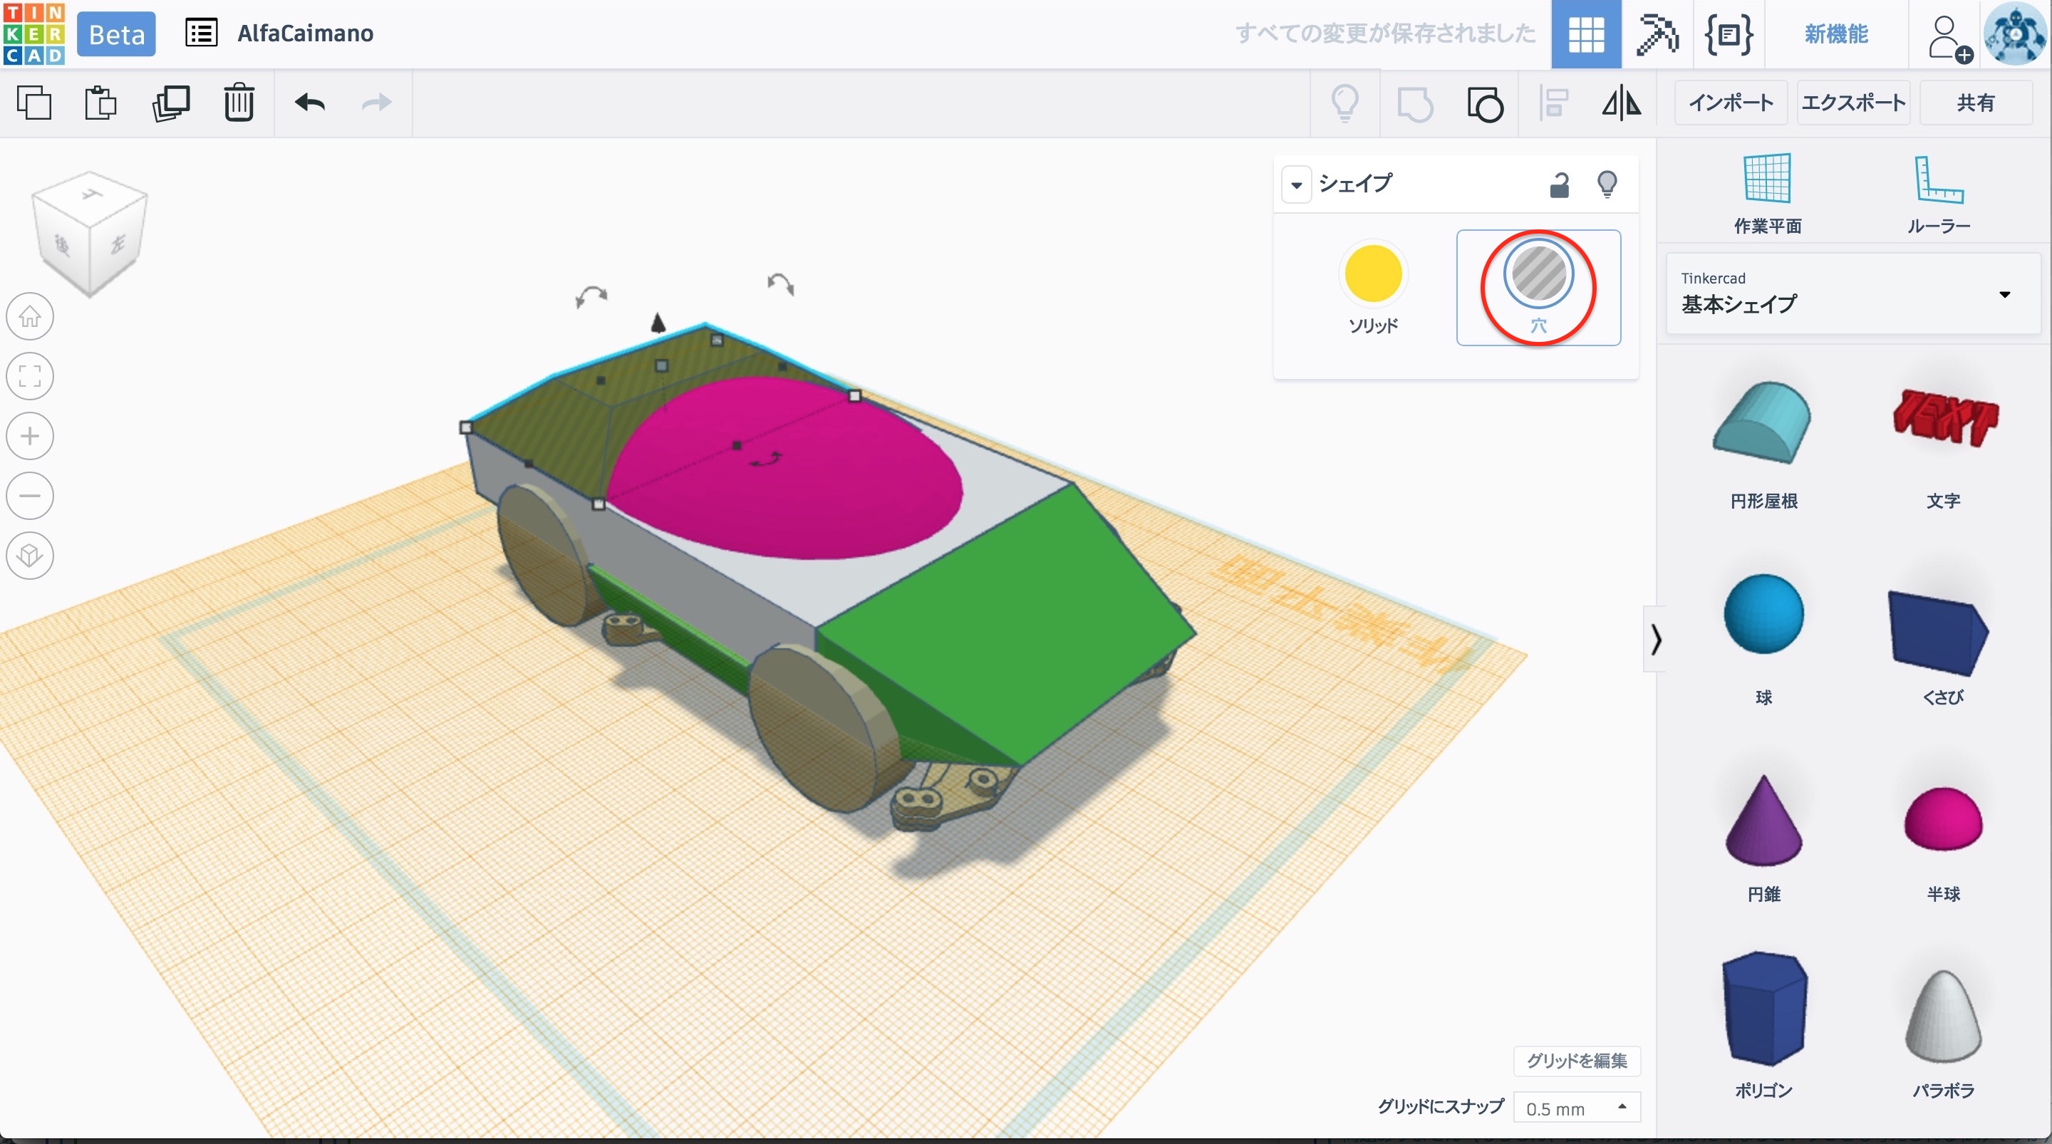Viewport: 2052px width, 1144px height.
Task: Click the duplicate shapes icon
Action: (x=170, y=103)
